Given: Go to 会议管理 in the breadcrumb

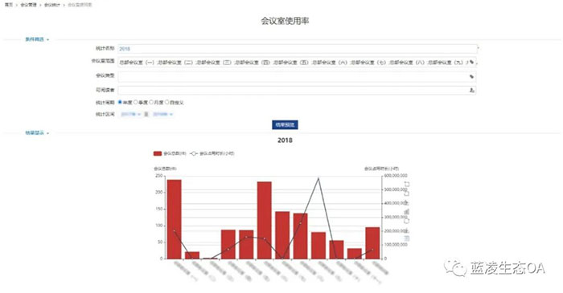Looking at the screenshot, I should pos(28,5).
